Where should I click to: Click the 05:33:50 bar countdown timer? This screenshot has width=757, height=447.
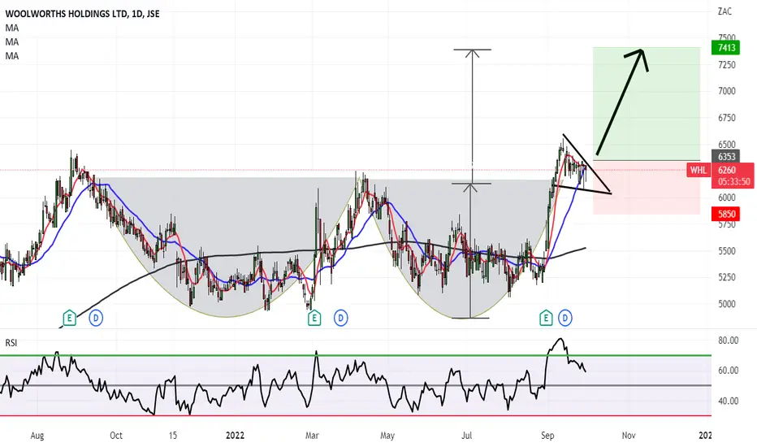(x=733, y=182)
